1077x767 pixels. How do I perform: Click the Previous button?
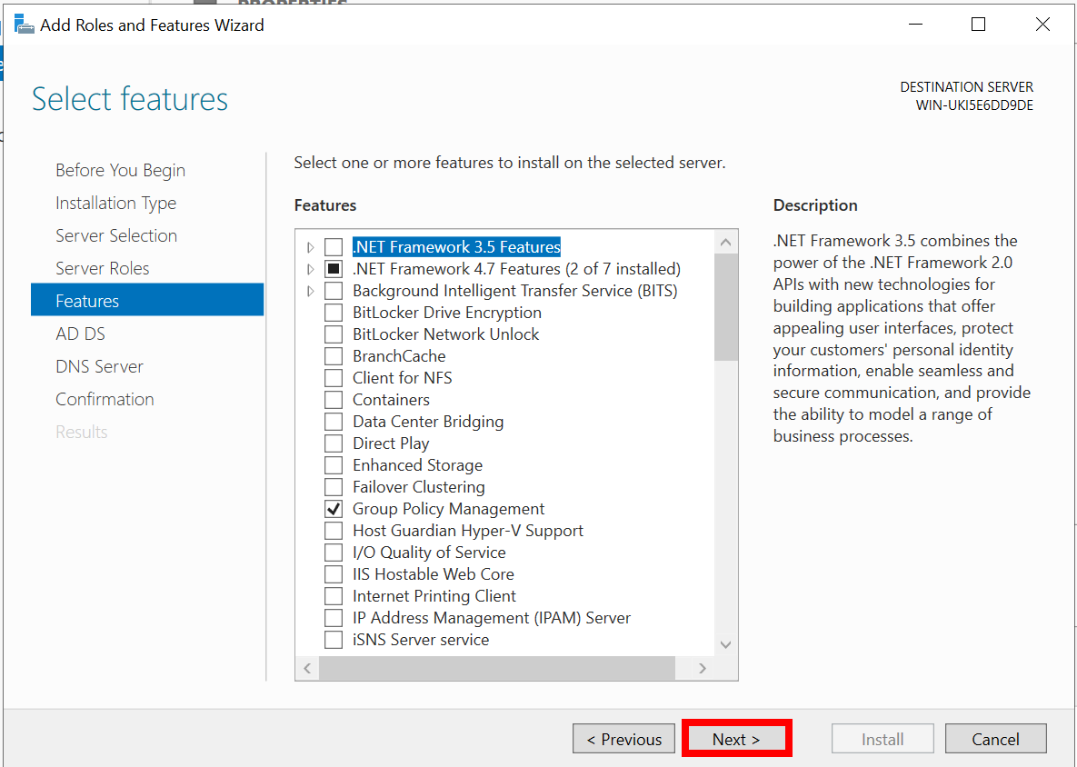click(623, 739)
